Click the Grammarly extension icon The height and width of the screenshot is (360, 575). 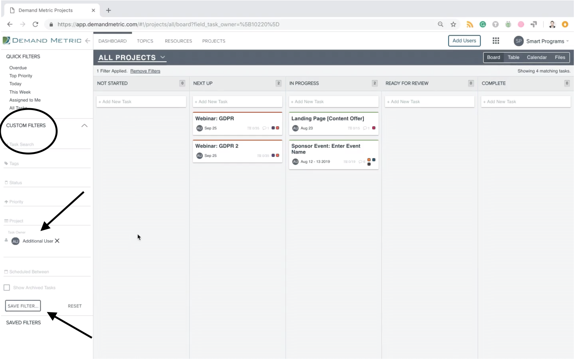coord(483,24)
